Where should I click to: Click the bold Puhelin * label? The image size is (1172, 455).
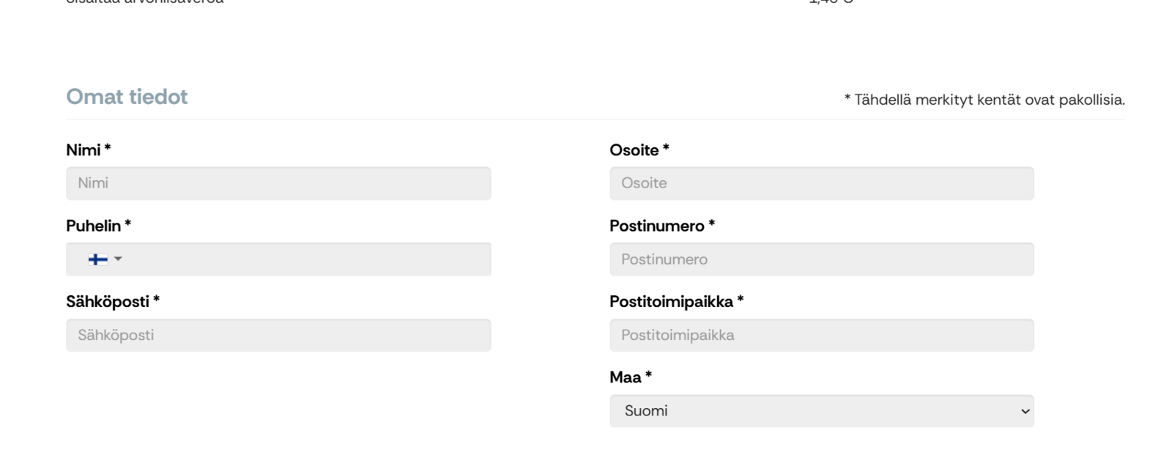tap(99, 226)
